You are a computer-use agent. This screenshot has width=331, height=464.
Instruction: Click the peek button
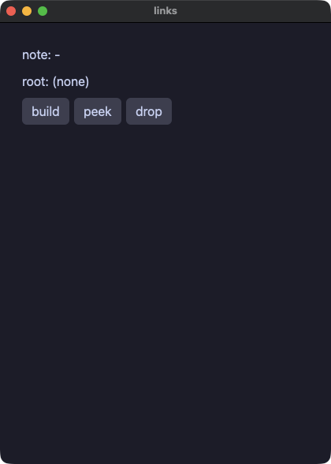[98, 111]
